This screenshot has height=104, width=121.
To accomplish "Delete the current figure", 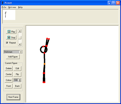I will tap(9, 68).
